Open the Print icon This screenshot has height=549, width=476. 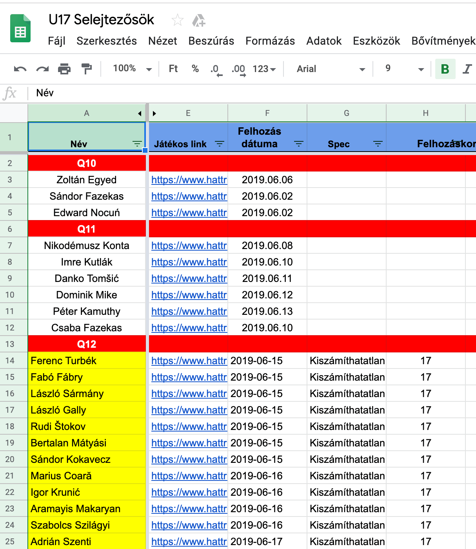[64, 69]
